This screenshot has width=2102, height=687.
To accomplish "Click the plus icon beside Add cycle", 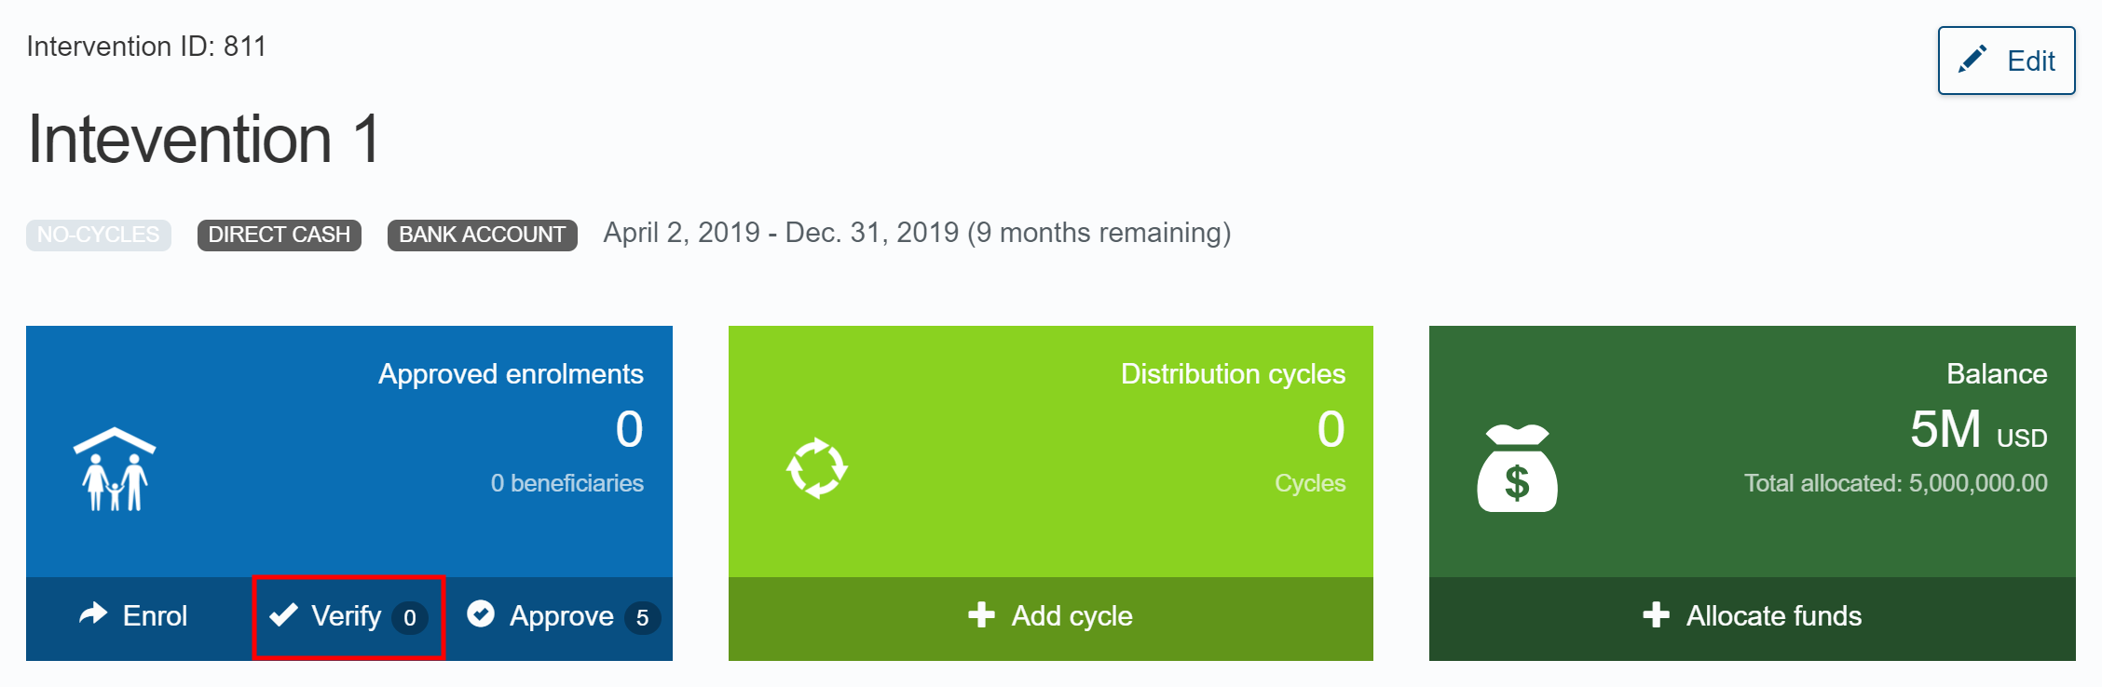I will pyautogui.click(x=981, y=615).
